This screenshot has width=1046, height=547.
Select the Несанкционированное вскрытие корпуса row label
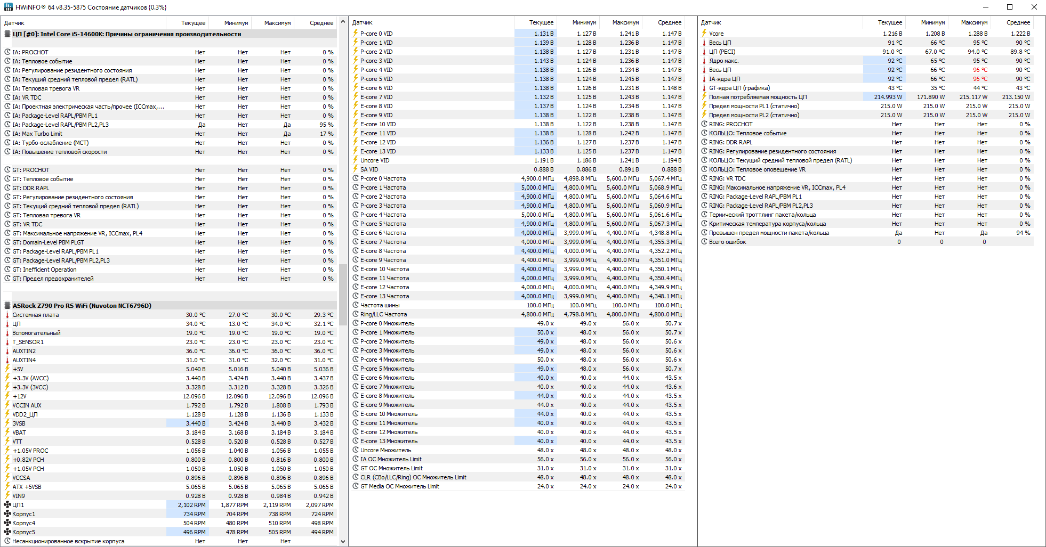[68, 541]
